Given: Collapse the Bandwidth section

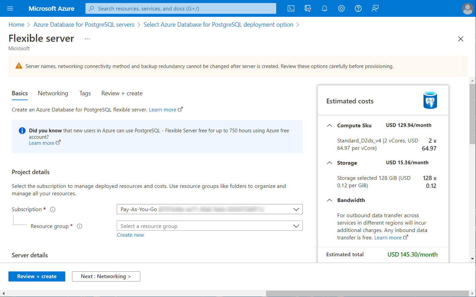Looking at the screenshot, I should pos(329,200).
